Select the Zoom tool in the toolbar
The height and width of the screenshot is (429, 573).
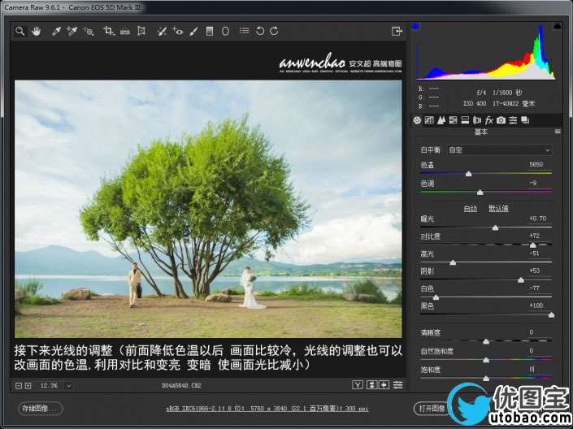click(20, 31)
